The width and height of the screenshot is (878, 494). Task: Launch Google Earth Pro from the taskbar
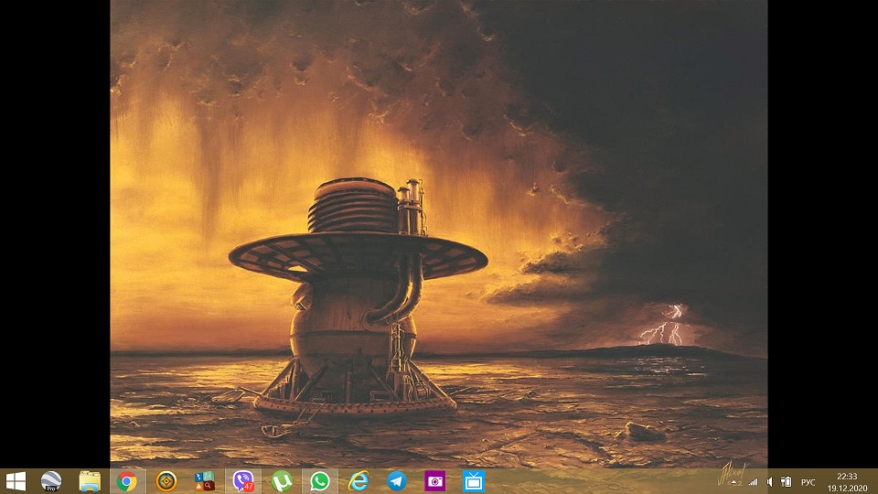[51, 481]
